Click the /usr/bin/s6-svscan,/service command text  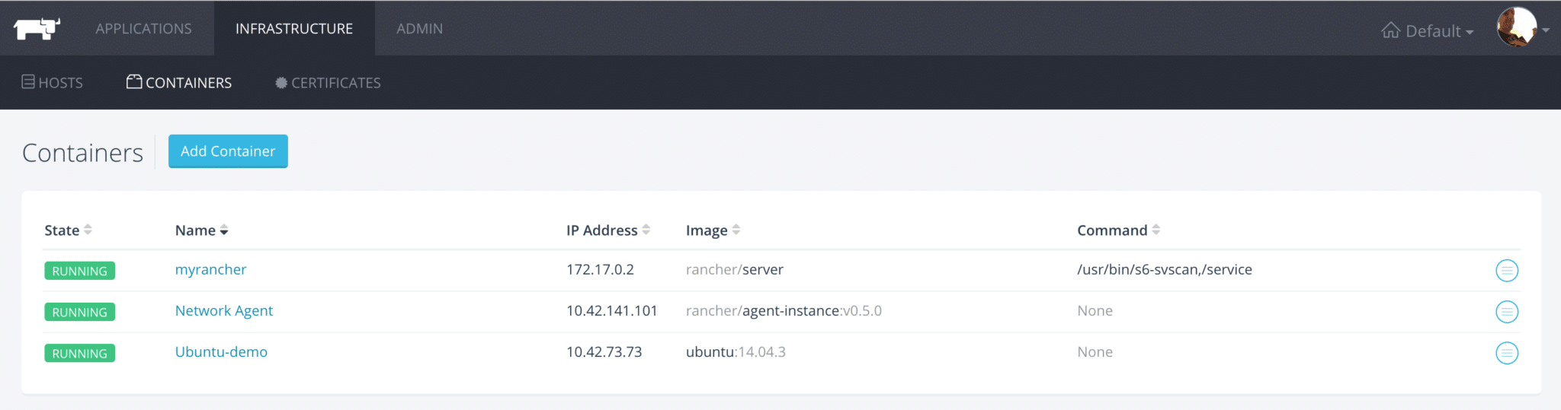(1164, 269)
